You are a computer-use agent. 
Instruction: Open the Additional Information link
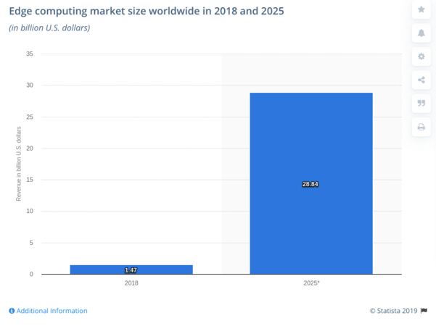pos(52,311)
